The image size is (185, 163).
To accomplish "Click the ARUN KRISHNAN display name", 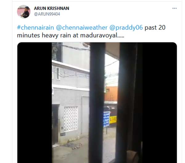I will point(51,8).
